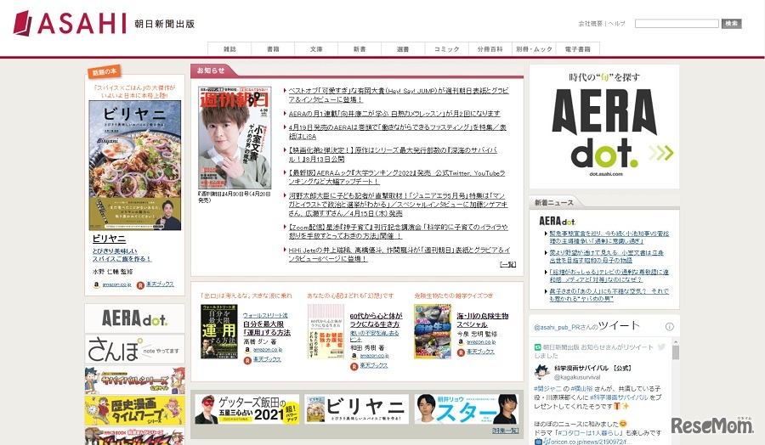
Task: Click the 自分を最大限「運用」する方法 title link
Action: tap(266, 329)
